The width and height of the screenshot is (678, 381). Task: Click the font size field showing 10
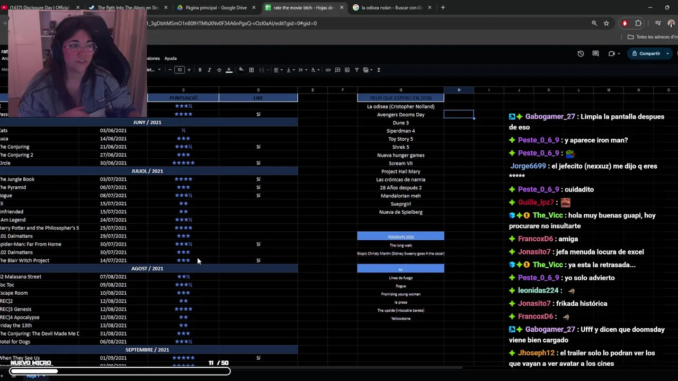pyautogui.click(x=180, y=70)
